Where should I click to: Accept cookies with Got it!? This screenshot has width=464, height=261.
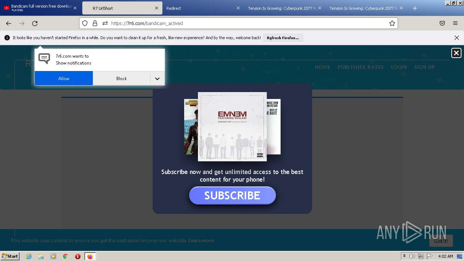(441, 241)
